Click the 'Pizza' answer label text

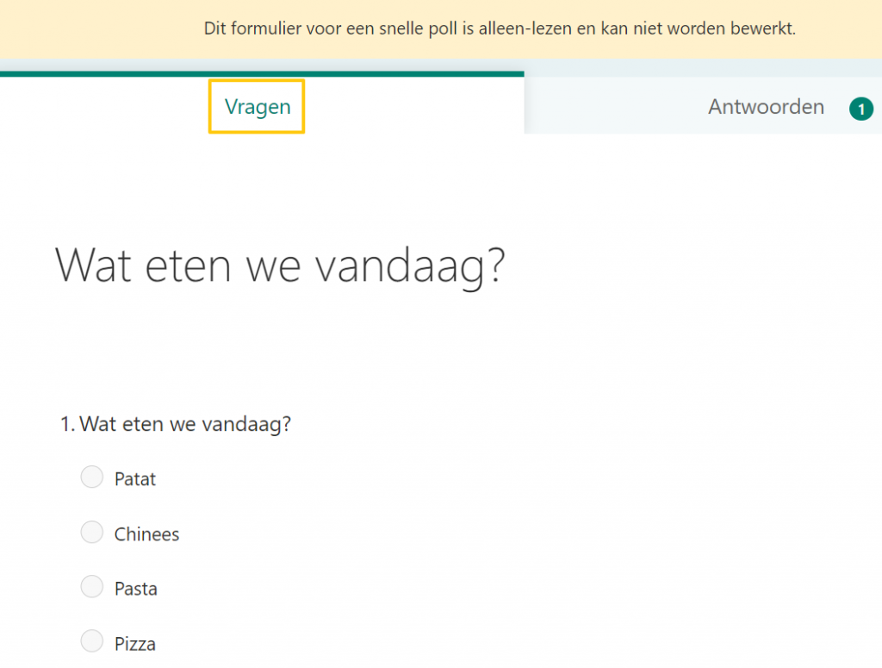135,644
